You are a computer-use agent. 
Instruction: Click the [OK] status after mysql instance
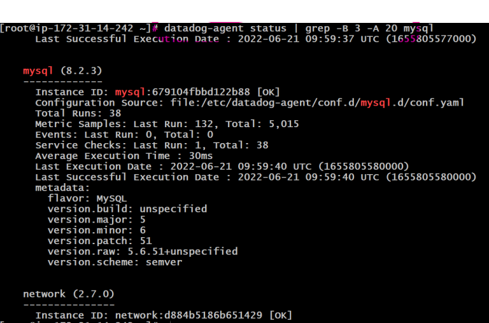click(x=268, y=92)
